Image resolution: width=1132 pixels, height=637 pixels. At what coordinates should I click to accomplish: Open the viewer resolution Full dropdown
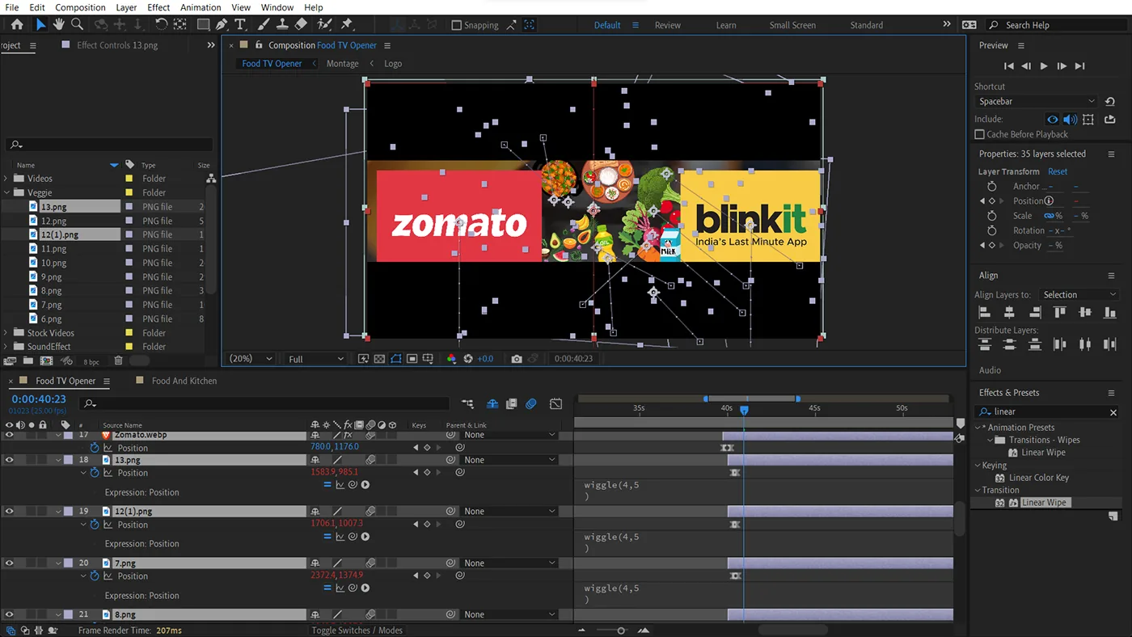tap(315, 359)
